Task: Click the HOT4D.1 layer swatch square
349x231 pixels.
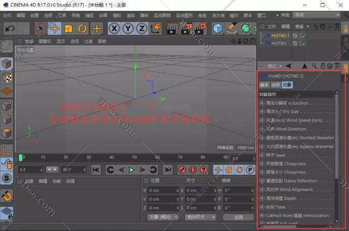Action: tap(295, 36)
